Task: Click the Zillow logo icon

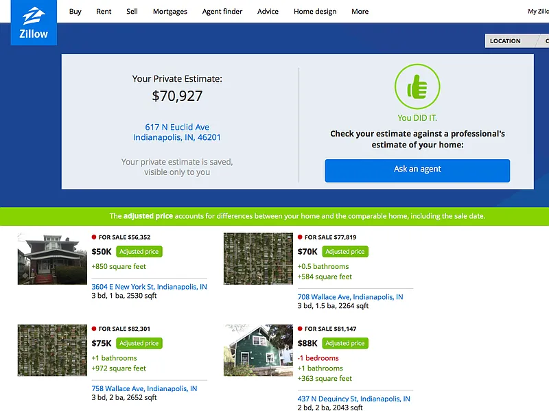Action: click(x=34, y=24)
